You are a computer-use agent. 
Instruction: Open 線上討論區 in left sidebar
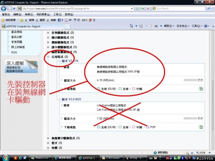[18, 47]
